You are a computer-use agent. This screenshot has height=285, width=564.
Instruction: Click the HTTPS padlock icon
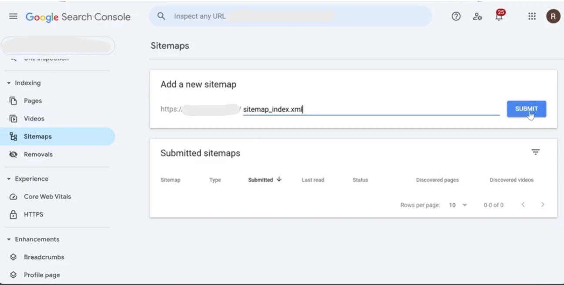tap(13, 215)
